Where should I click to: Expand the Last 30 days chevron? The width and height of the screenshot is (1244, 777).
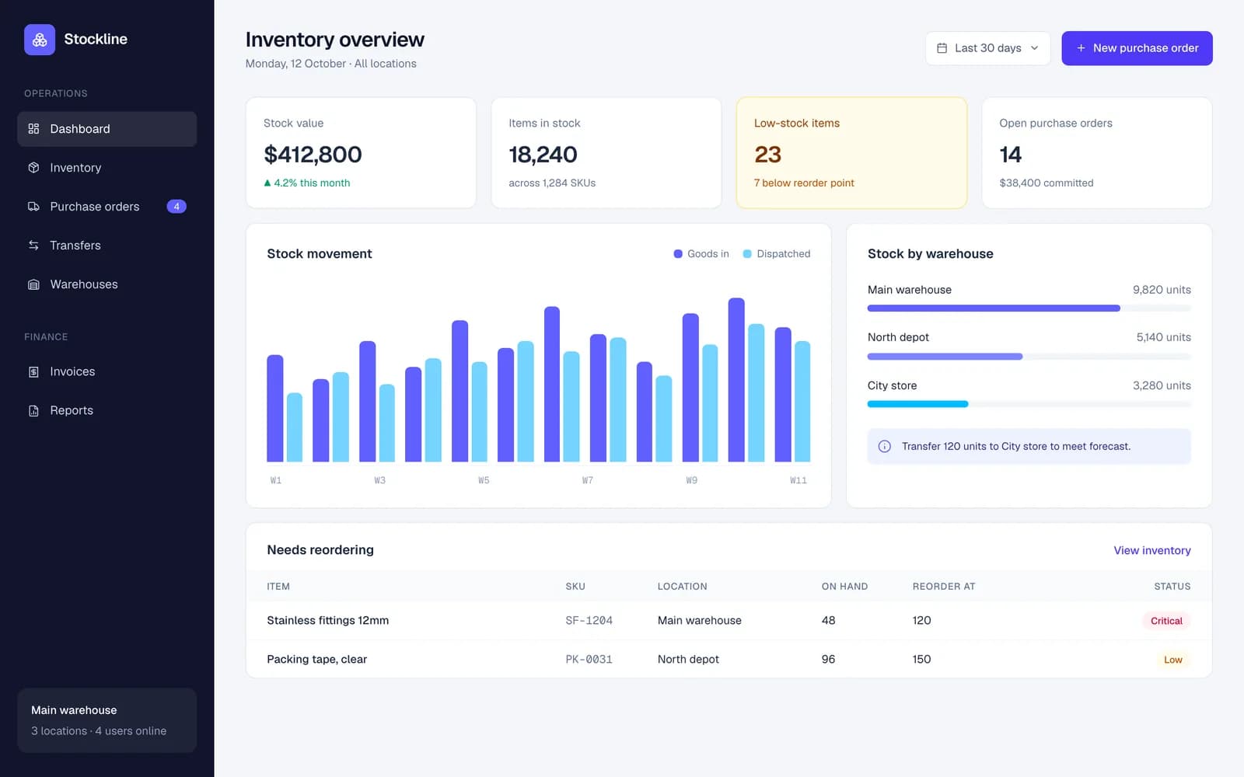pyautogui.click(x=1034, y=48)
